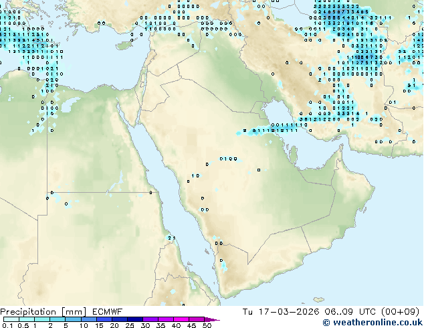The width and height of the screenshot is (424, 328).
Task: Click the date '17-03-2026' in the footer
Action: coord(288,312)
